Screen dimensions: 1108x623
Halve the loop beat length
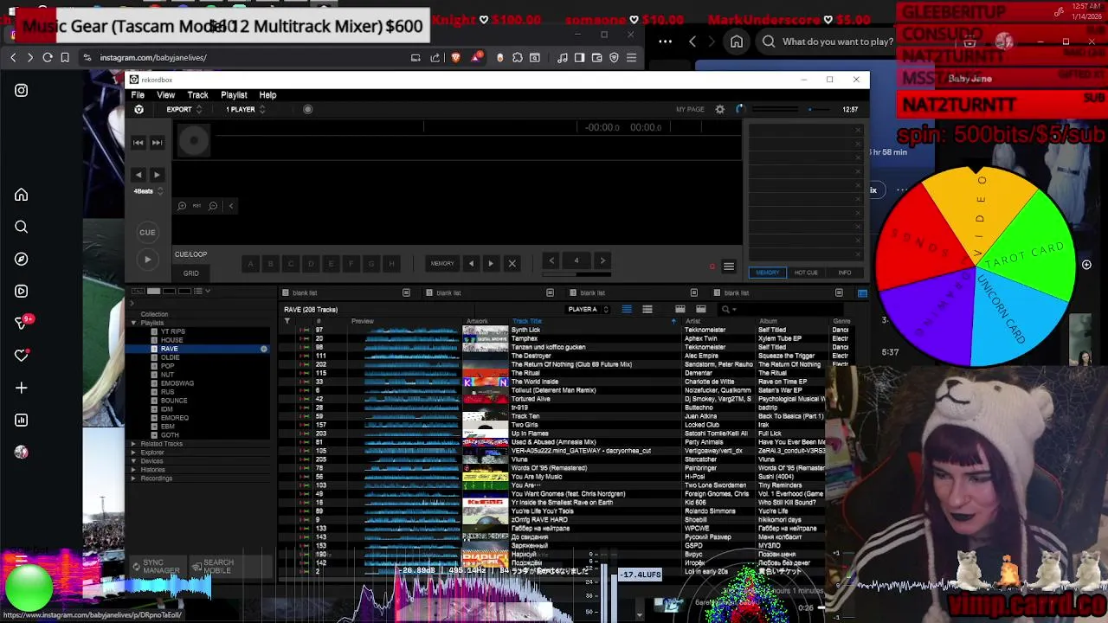pyautogui.click(x=551, y=260)
